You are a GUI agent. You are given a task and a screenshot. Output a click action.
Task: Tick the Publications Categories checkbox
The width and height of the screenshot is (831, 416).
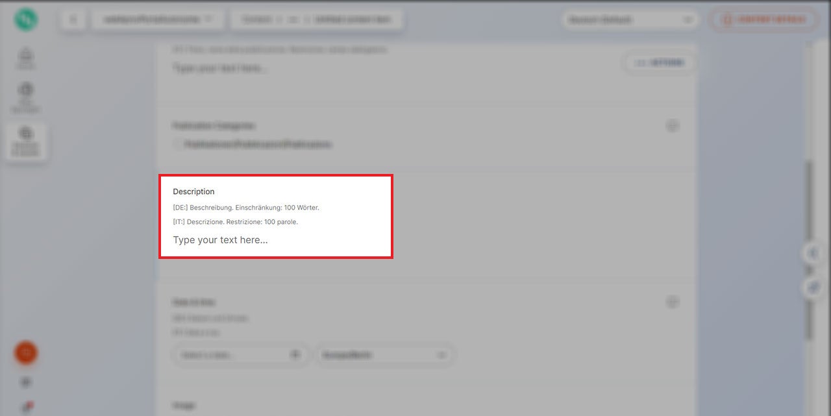(177, 144)
